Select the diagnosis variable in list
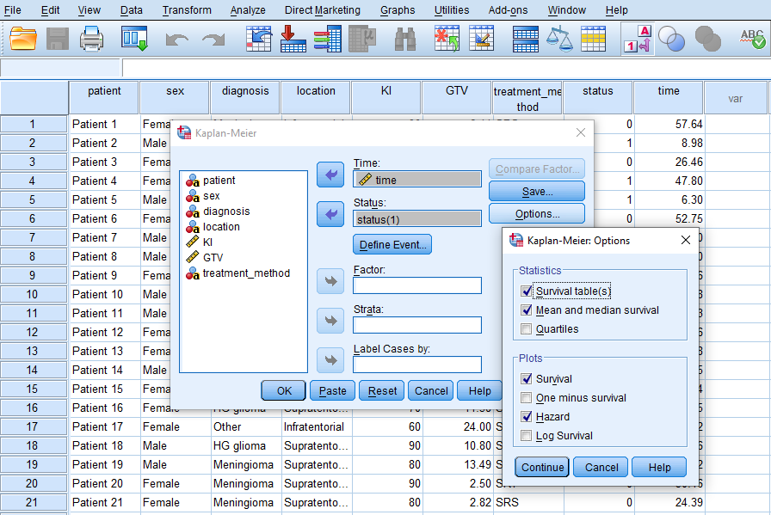771x515 pixels. click(x=226, y=212)
